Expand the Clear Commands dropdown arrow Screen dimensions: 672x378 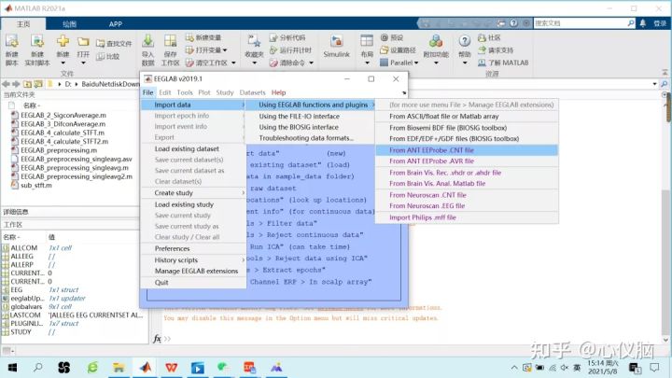(x=311, y=63)
